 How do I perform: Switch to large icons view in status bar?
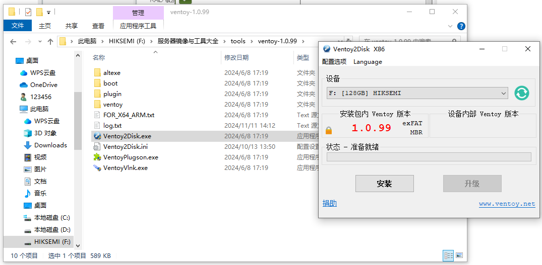pyautogui.click(x=459, y=255)
